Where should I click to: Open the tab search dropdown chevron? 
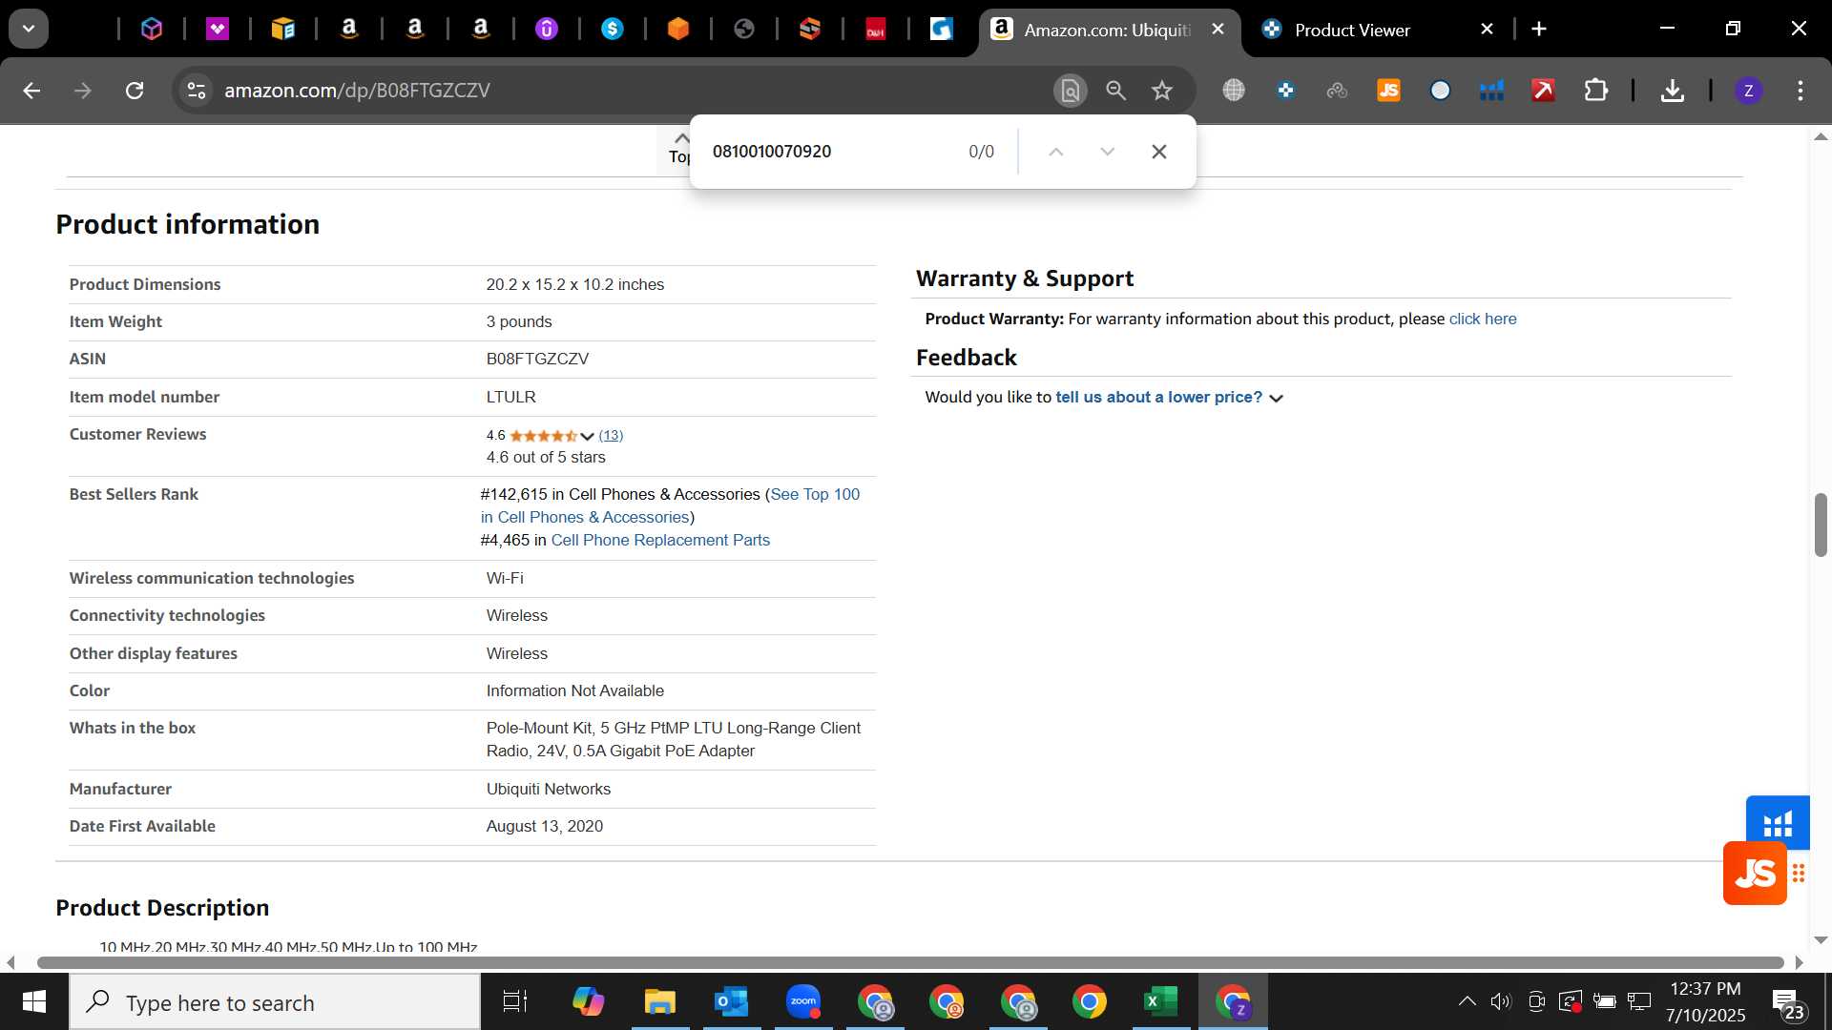pyautogui.click(x=29, y=29)
